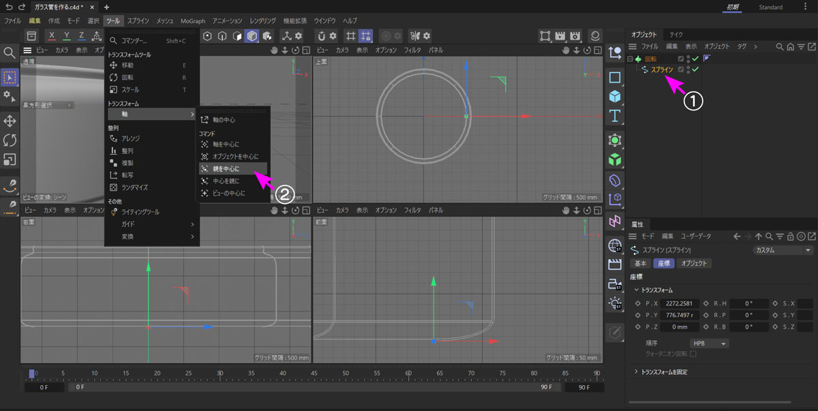Viewport: 818px width, 411px height.
Task: Click the timeline playhead at frame 0
Action: point(31,374)
